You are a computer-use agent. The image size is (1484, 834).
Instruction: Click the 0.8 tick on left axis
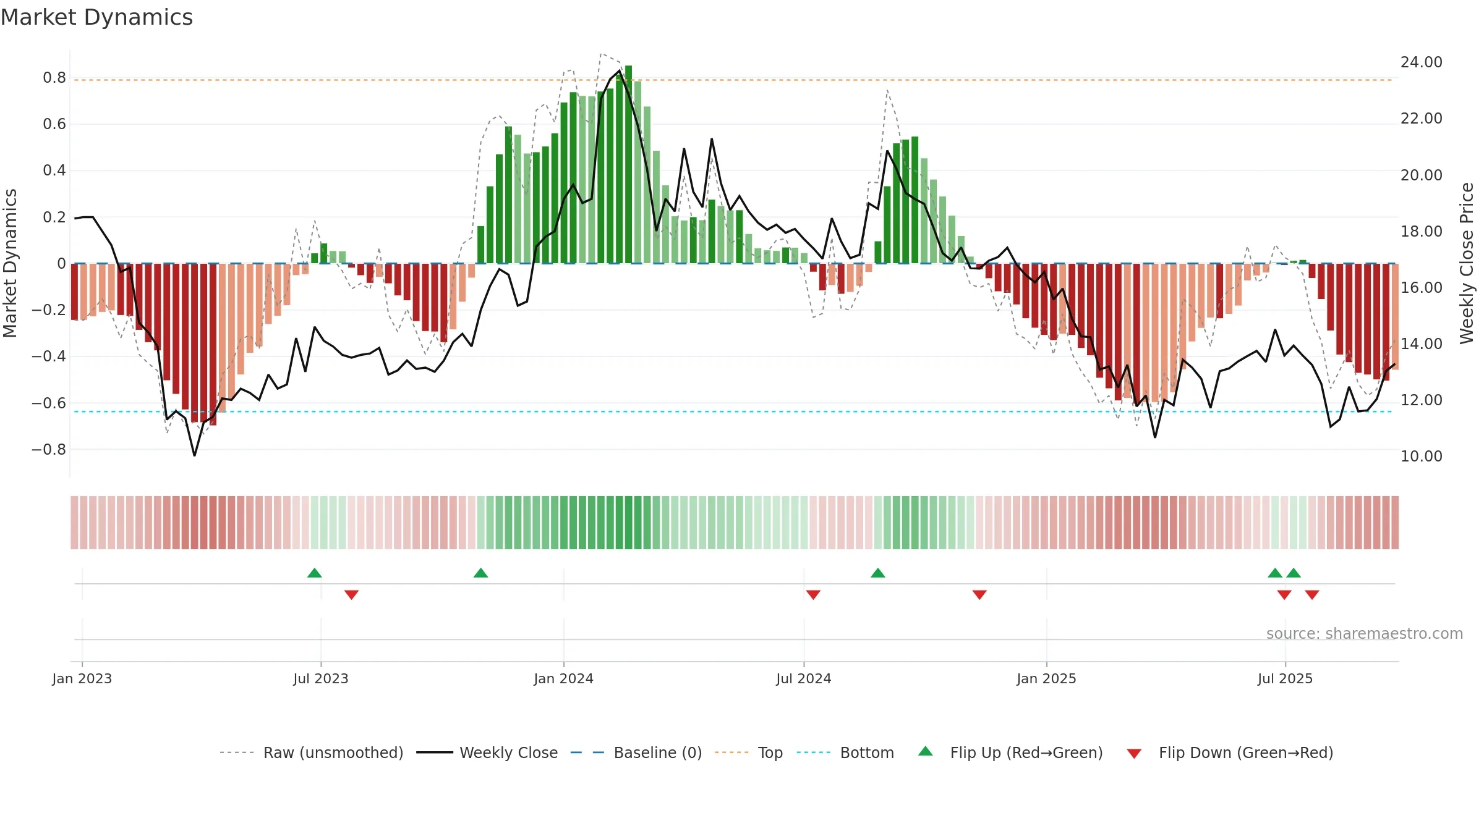(x=54, y=78)
